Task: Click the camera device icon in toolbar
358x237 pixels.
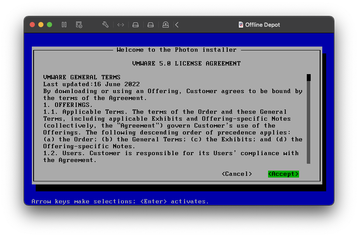Action: (166, 25)
